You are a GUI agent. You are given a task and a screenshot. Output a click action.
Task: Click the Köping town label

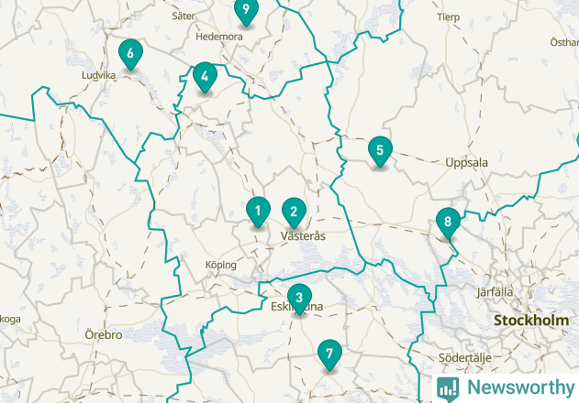coord(221,265)
